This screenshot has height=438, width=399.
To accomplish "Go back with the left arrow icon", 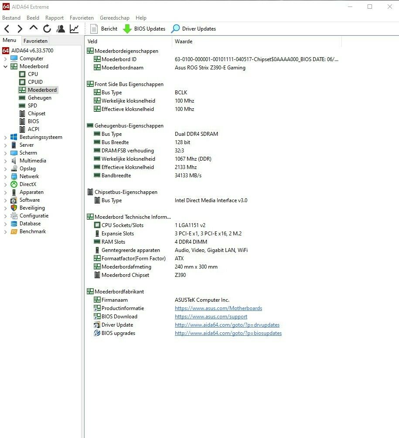I will pos(7,29).
